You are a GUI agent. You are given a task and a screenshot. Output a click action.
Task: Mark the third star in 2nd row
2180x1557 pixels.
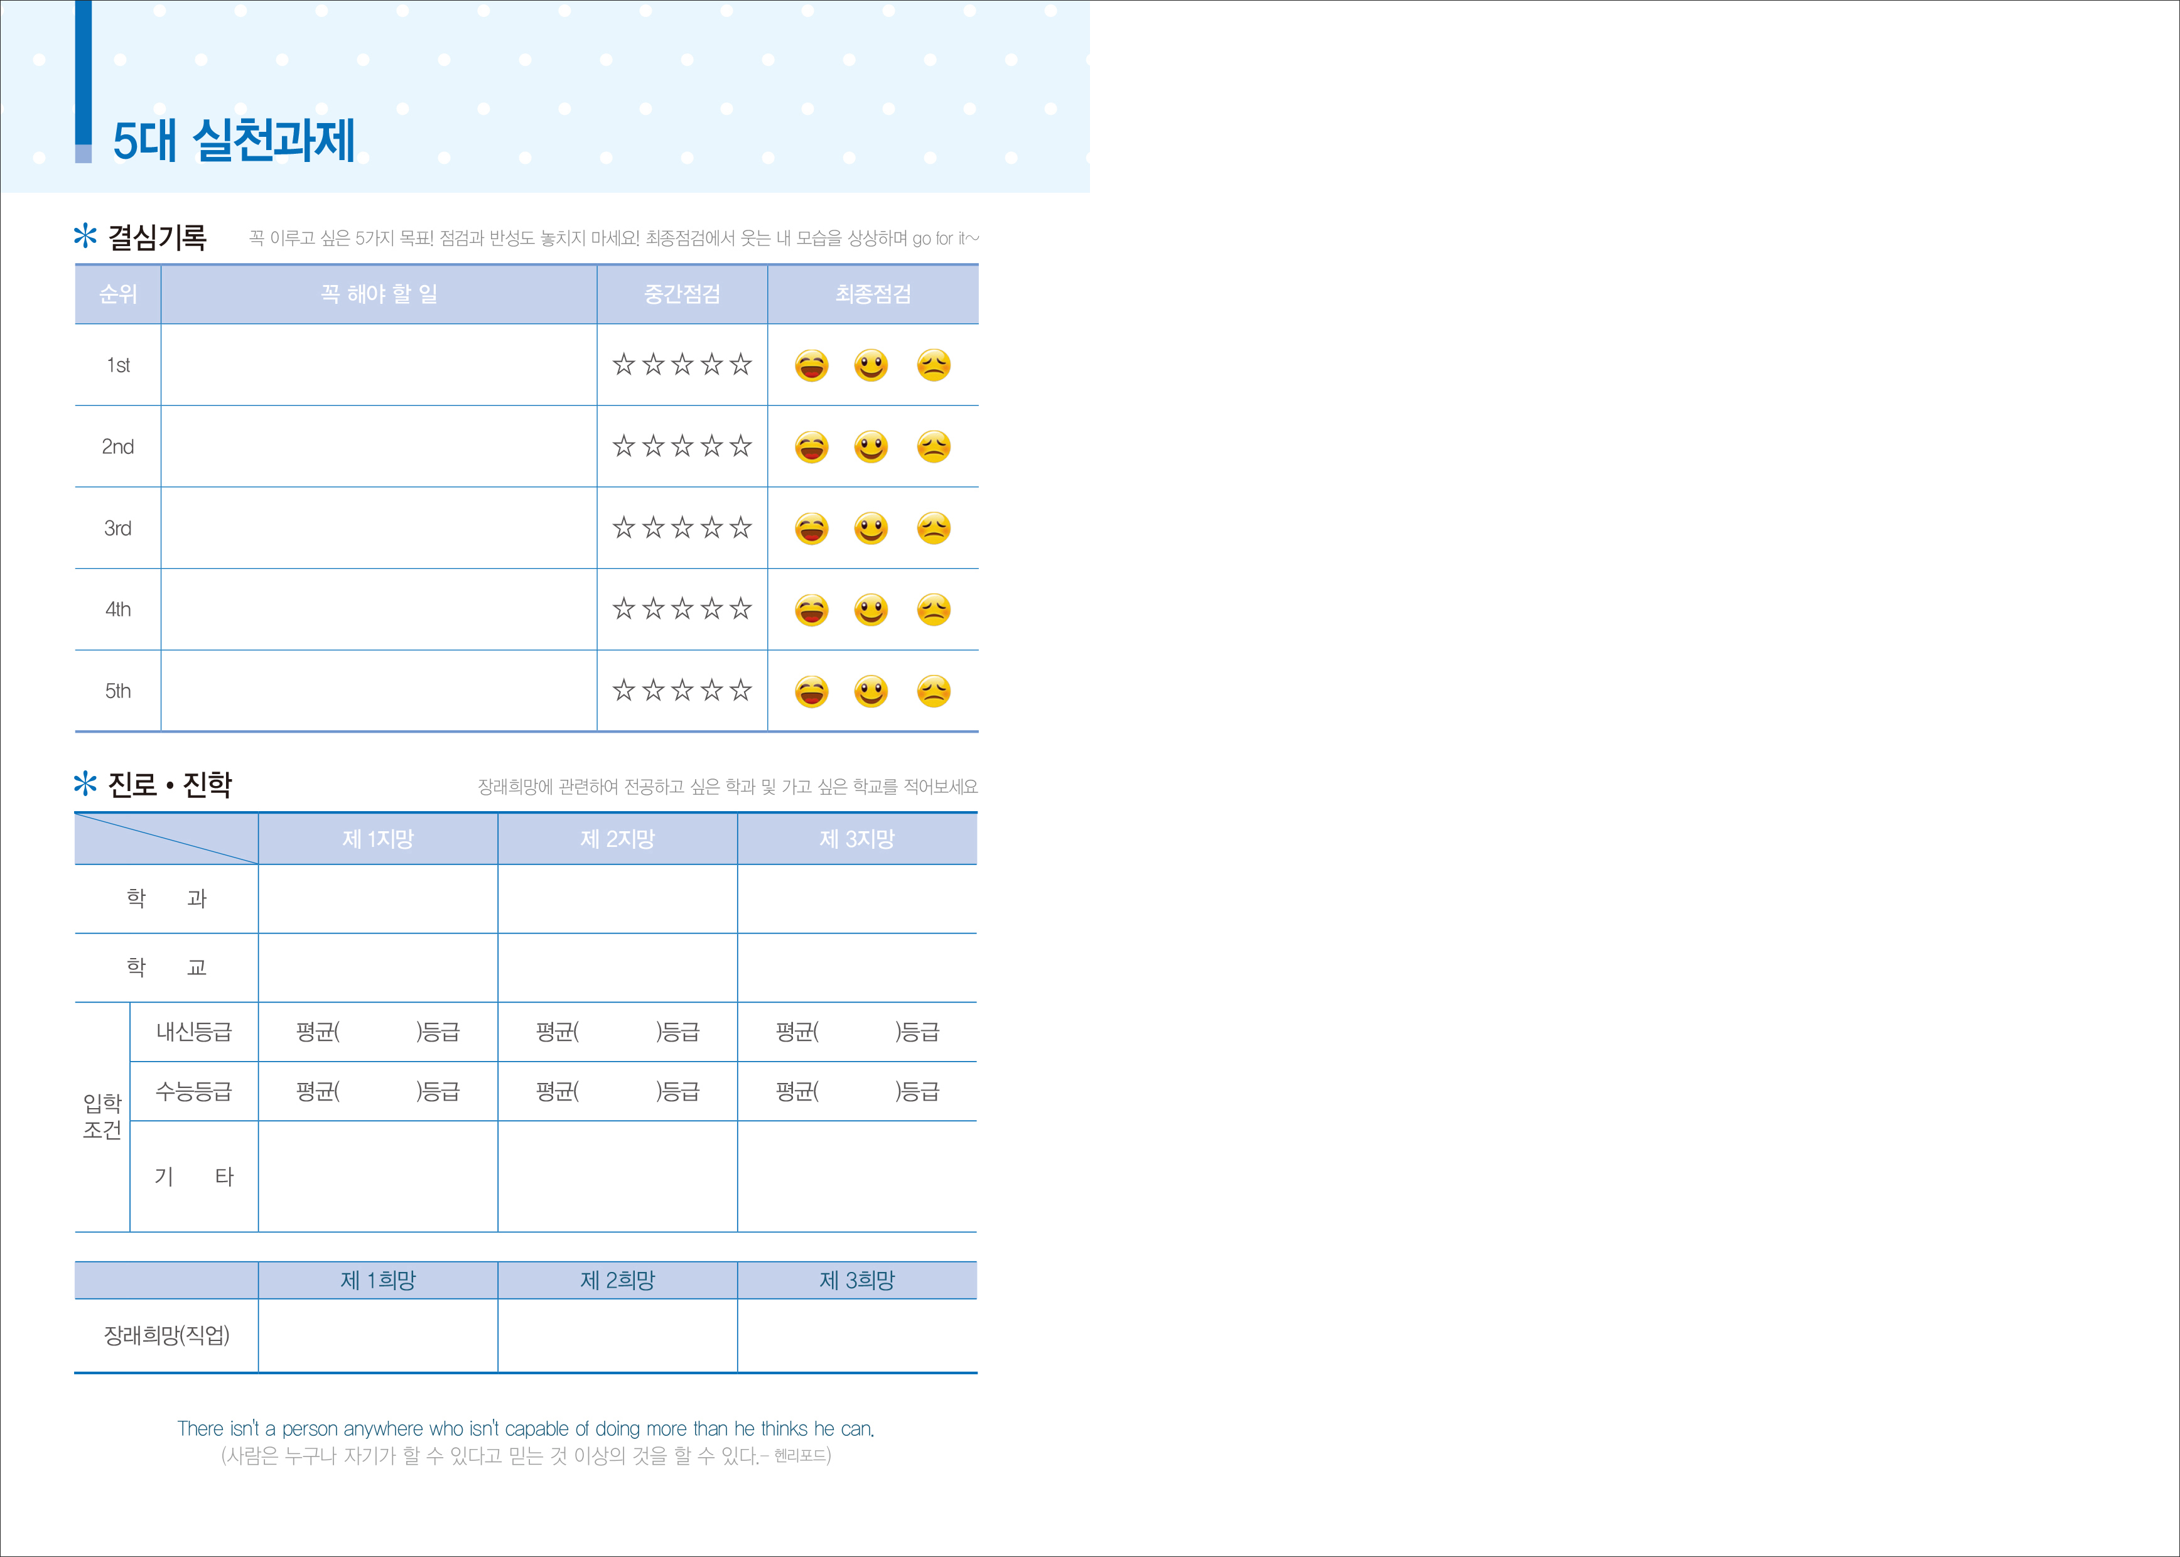[x=682, y=446]
